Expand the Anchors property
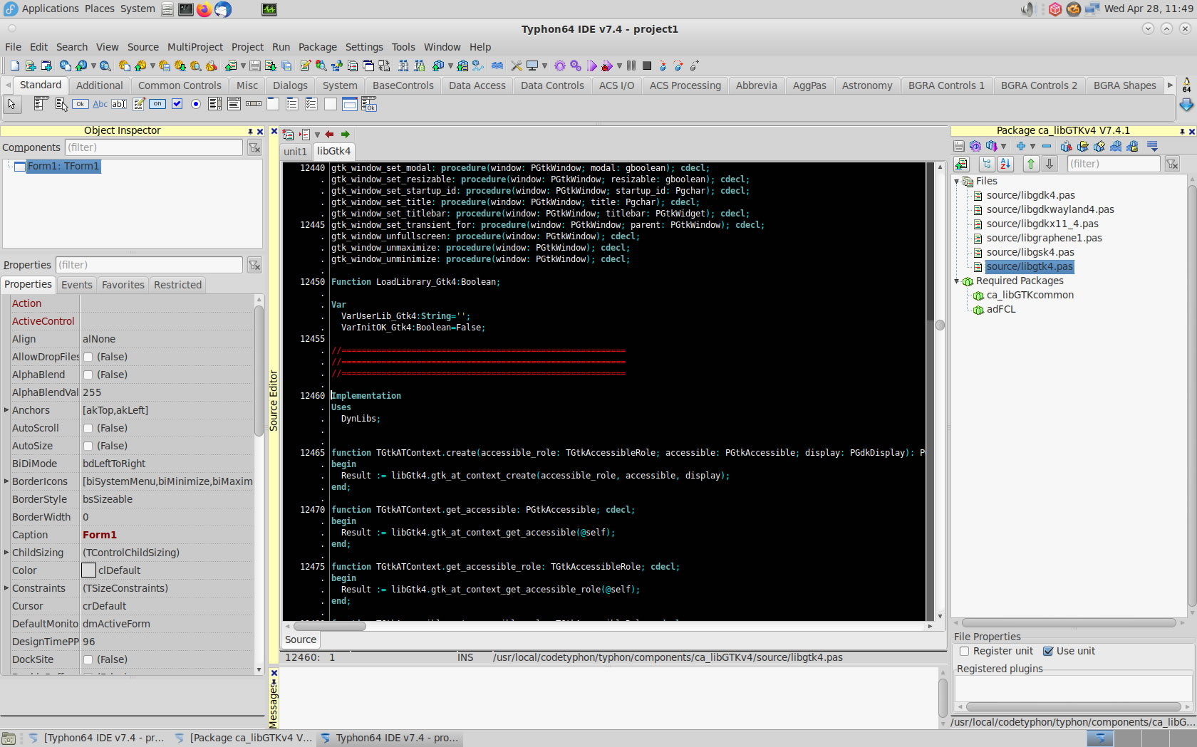This screenshot has width=1197, height=747. 6,410
